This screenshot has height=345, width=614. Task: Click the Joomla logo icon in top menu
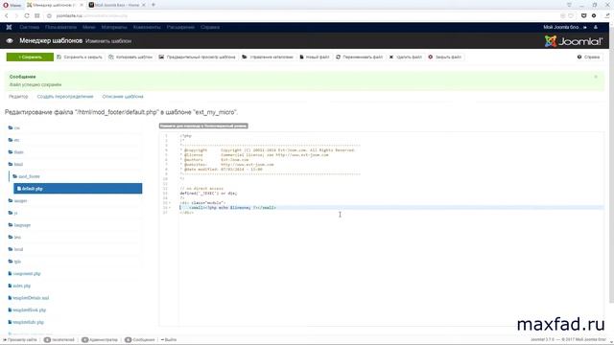click(x=9, y=27)
